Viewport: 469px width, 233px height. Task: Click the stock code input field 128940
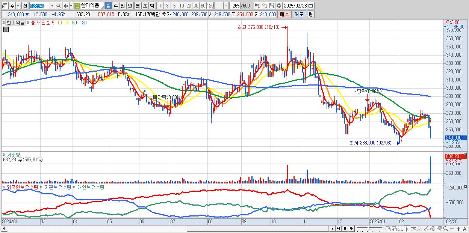pyautogui.click(x=39, y=6)
